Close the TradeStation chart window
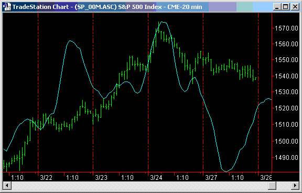The width and height of the screenshot is (302, 193). click(x=295, y=7)
